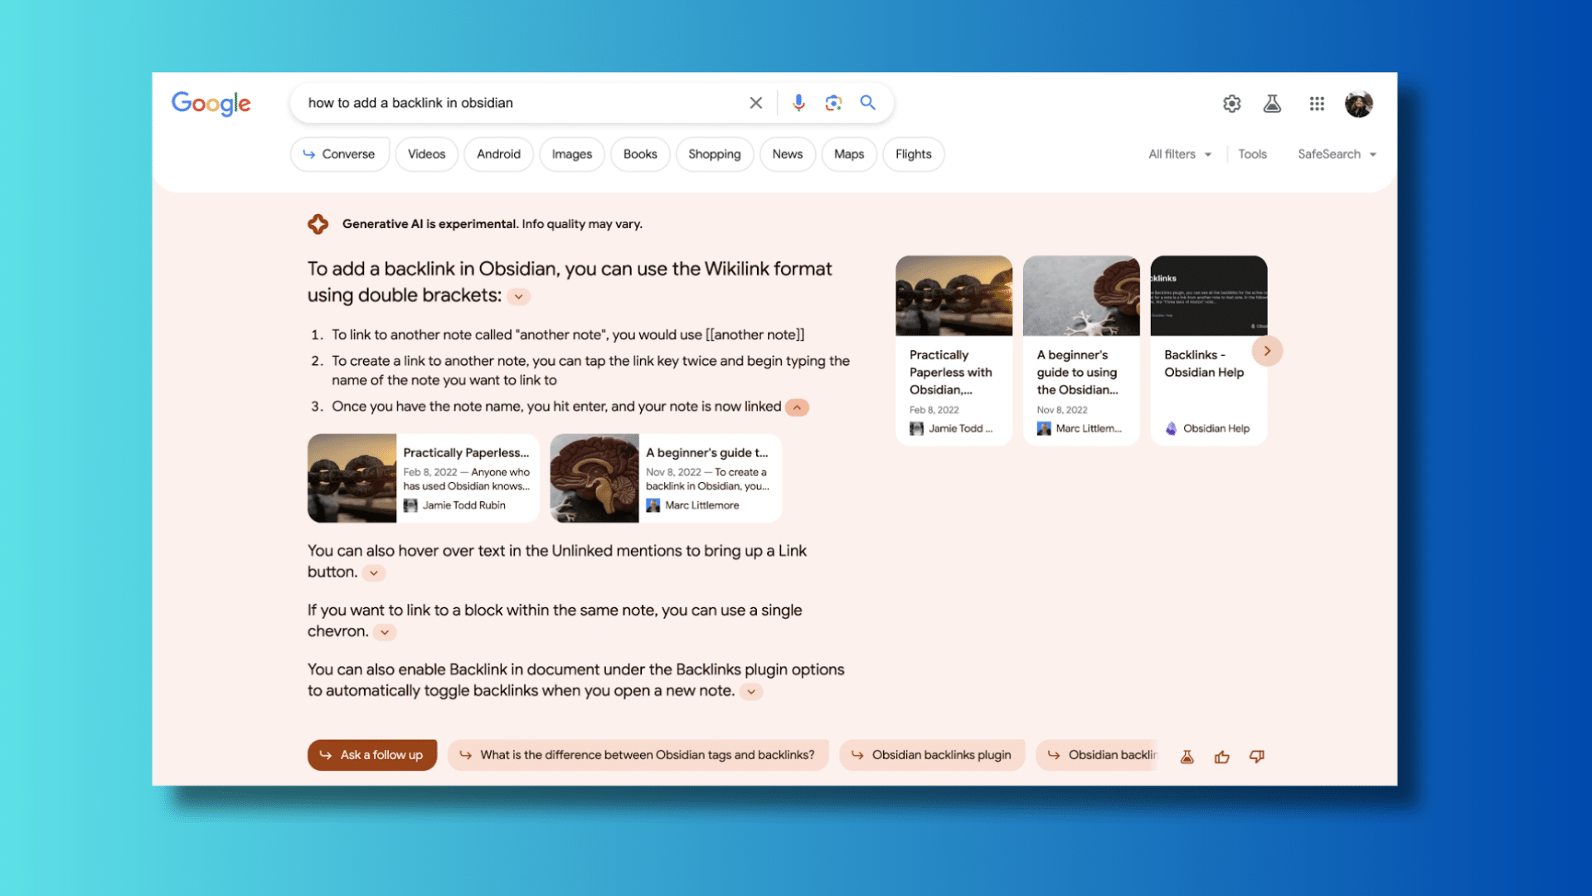Click the Google account profile icon
The width and height of the screenshot is (1592, 896).
(x=1358, y=103)
